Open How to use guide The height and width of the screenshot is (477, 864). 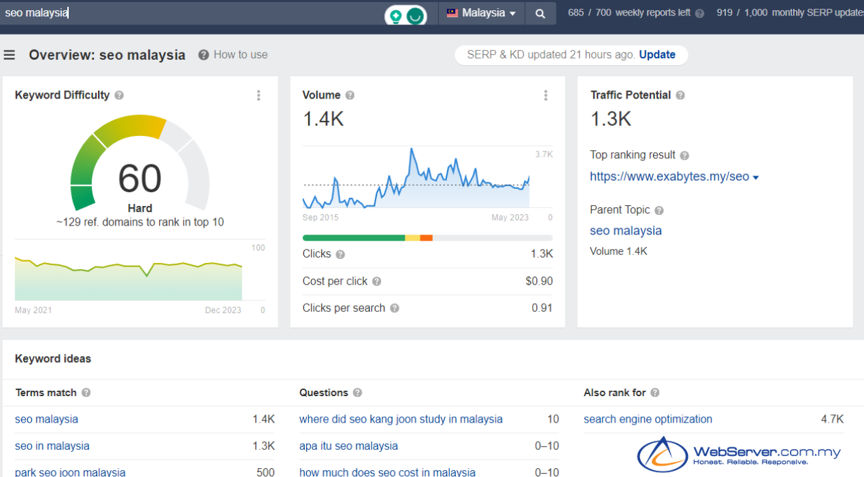tap(241, 55)
